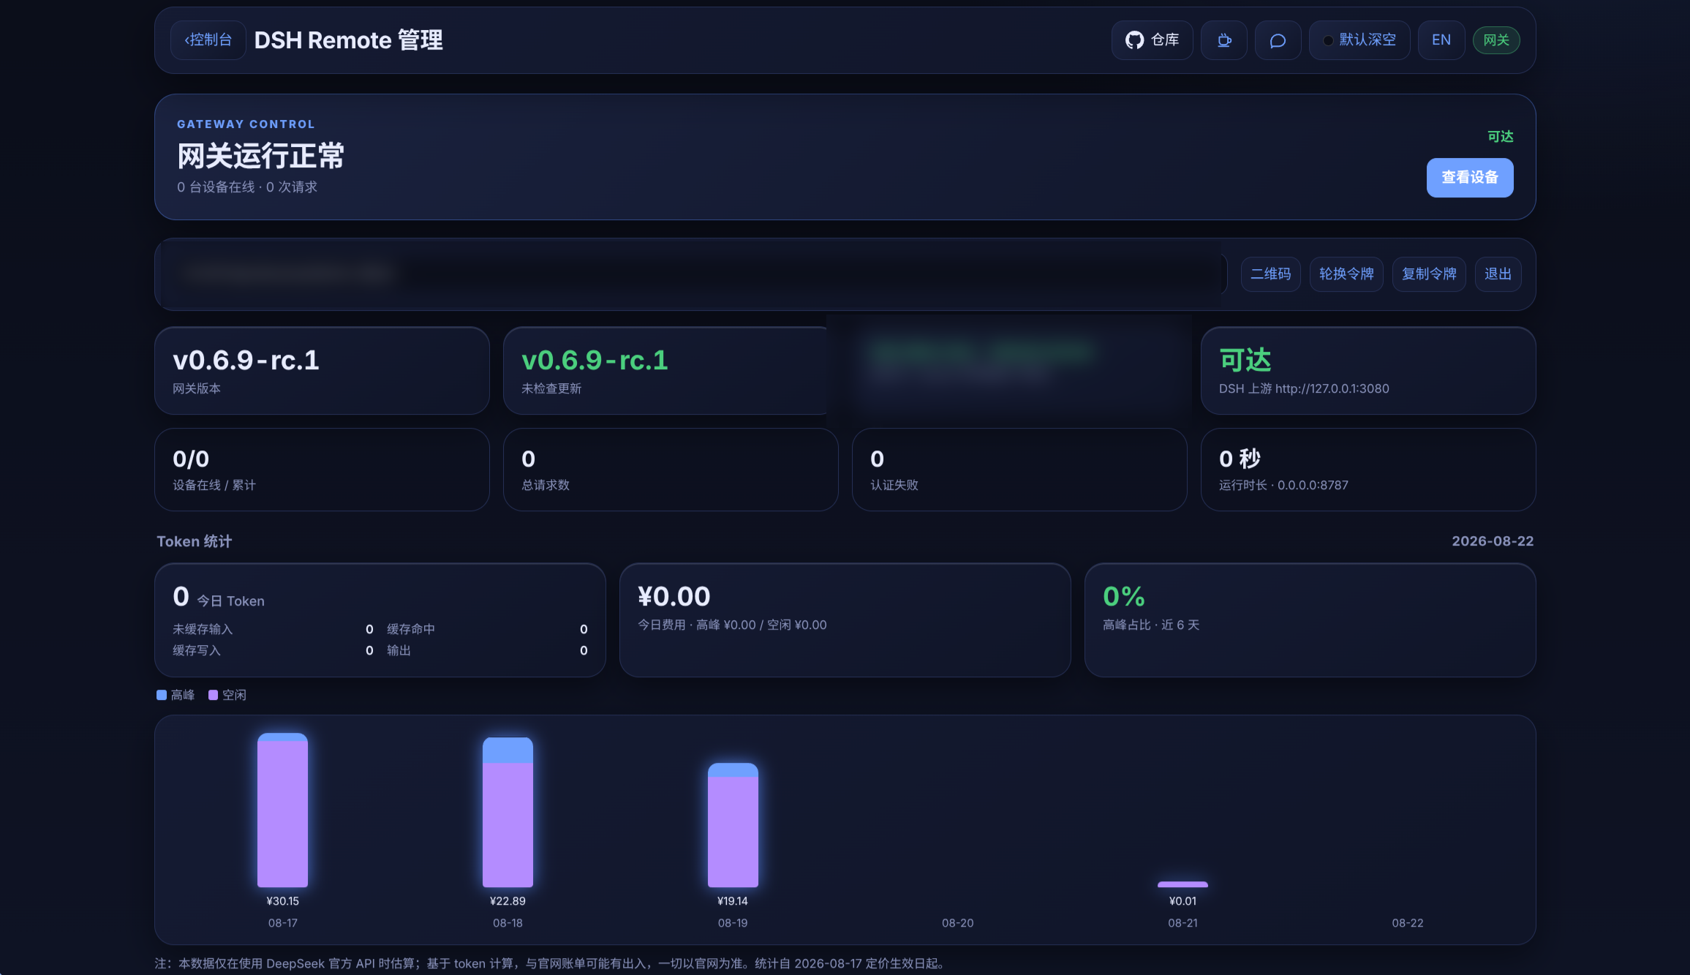This screenshot has width=1690, height=975.
Task: Click the ¥22.89 bar value label
Action: (508, 901)
